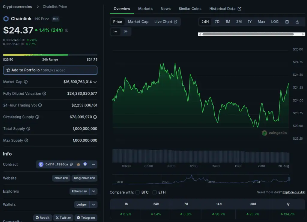
Task: Switch to line chart view icon
Action: pos(115,32)
